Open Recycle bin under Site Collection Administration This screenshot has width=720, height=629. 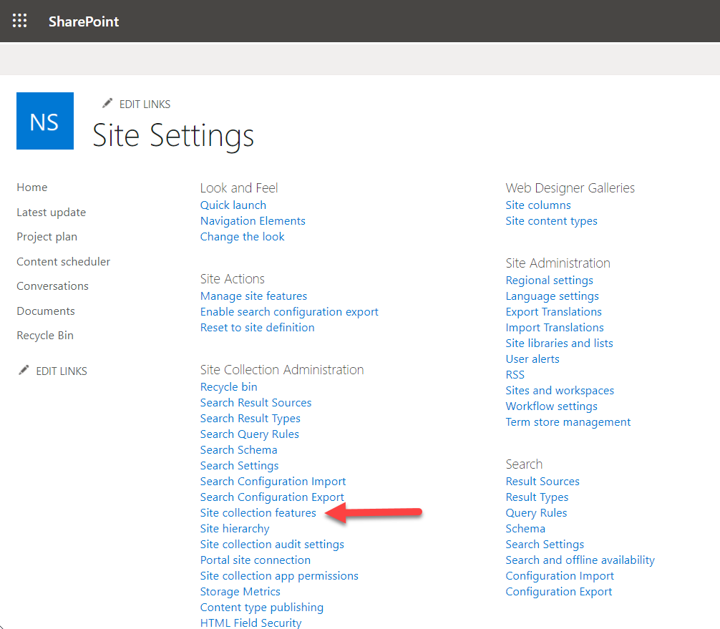tap(229, 387)
